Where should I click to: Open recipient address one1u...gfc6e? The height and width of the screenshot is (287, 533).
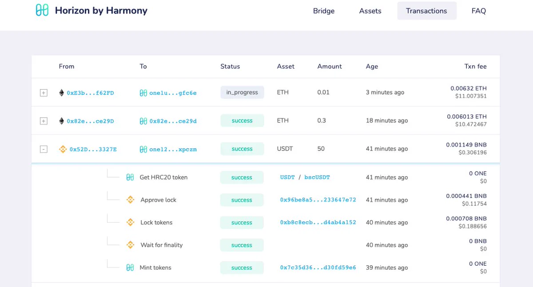pos(173,93)
